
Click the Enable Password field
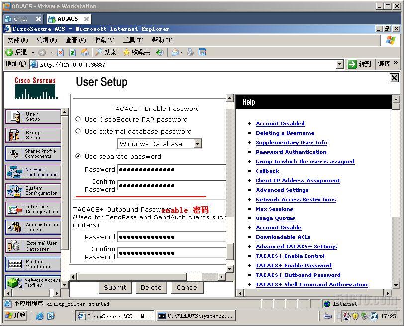pyautogui.click(x=172, y=169)
